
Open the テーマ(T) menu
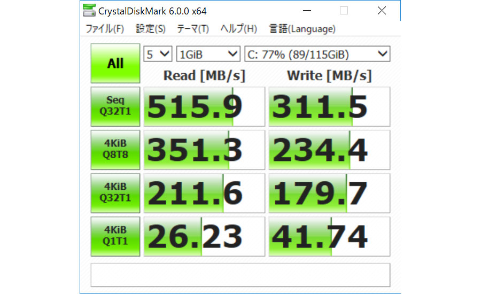[193, 29]
